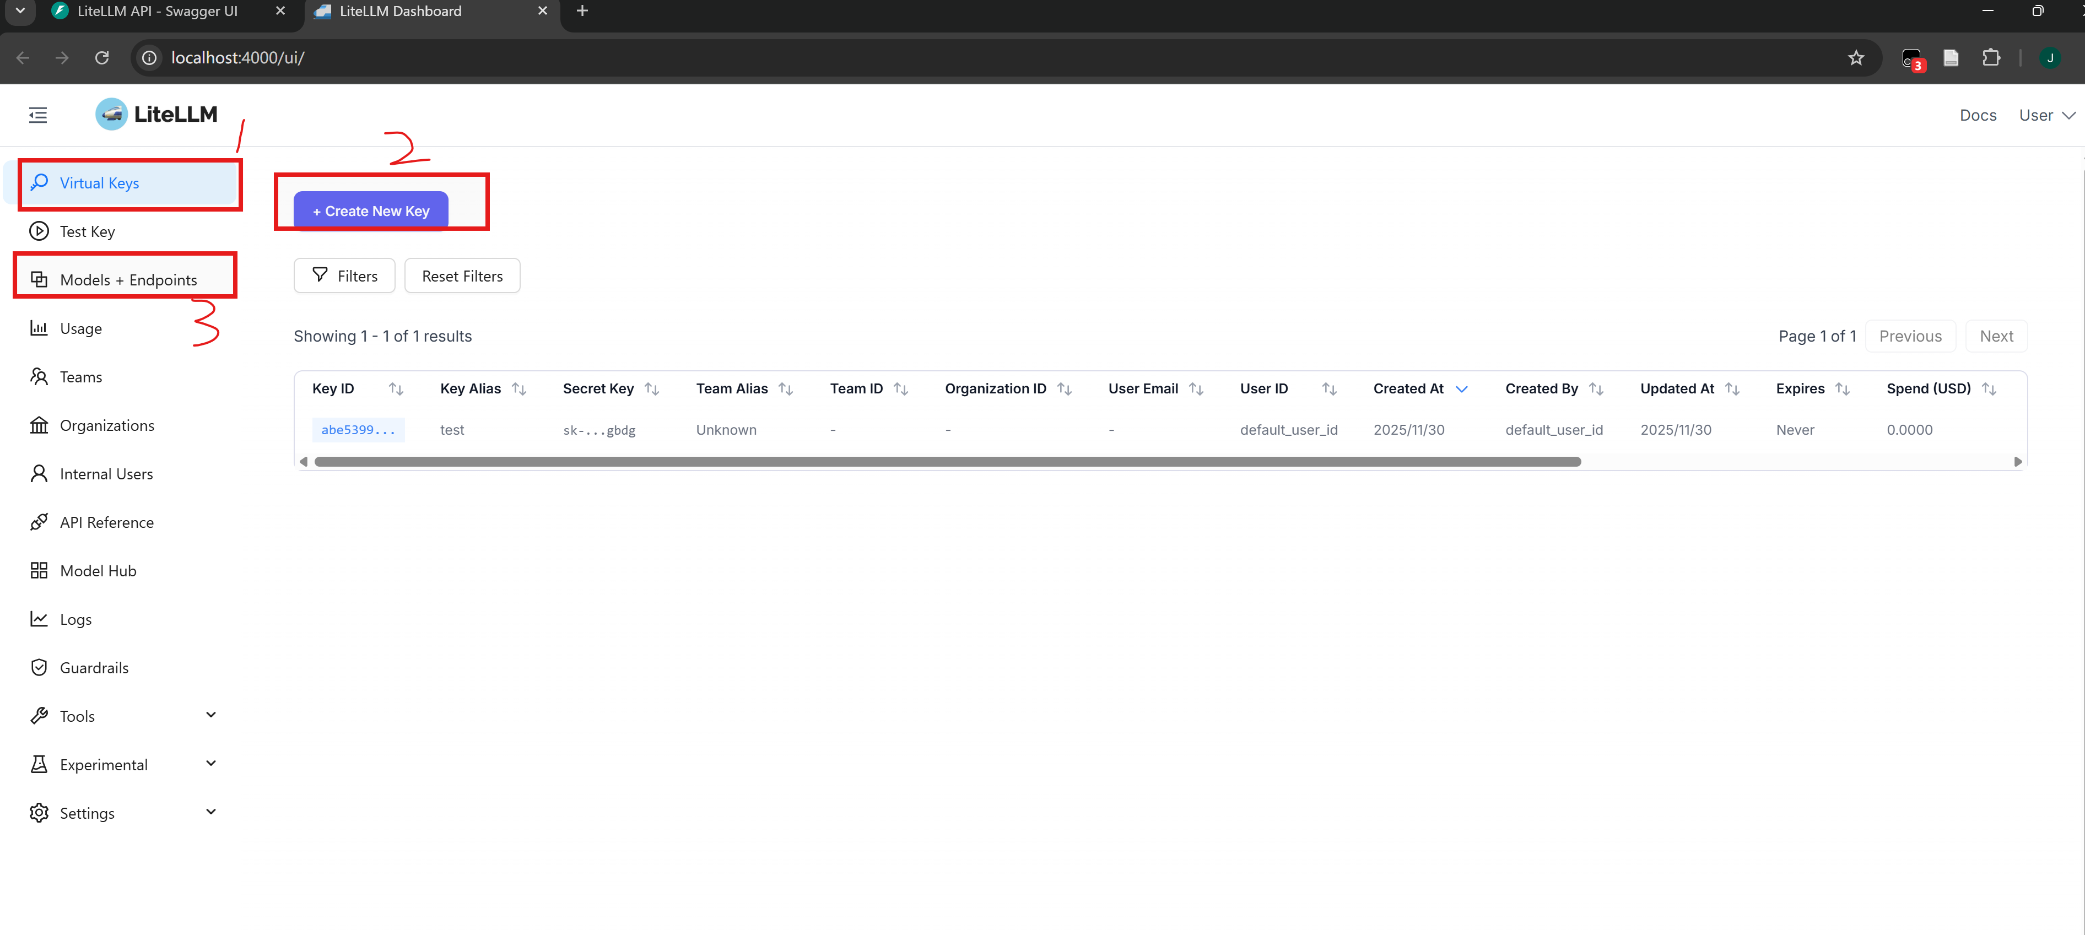This screenshot has width=2085, height=935.
Task: Toggle the sort order on Spend (USD)
Action: click(1989, 388)
